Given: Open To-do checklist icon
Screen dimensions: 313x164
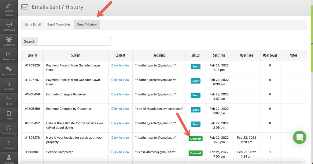Looking at the screenshot, I should [x=9, y=99].
